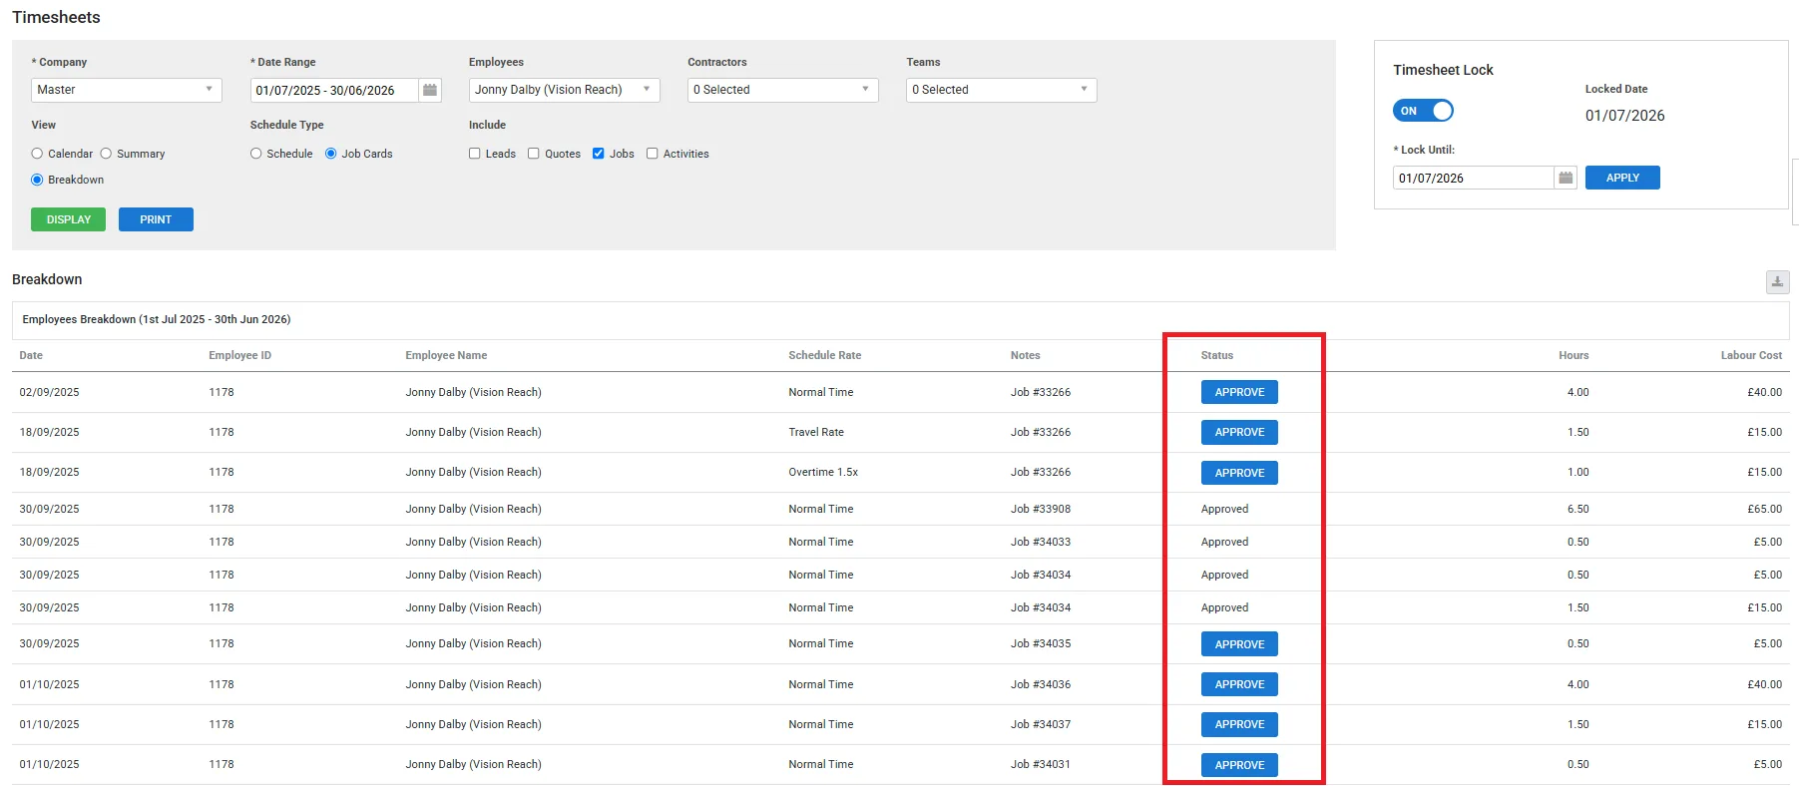Click the Lock Until date field

[1474, 178]
